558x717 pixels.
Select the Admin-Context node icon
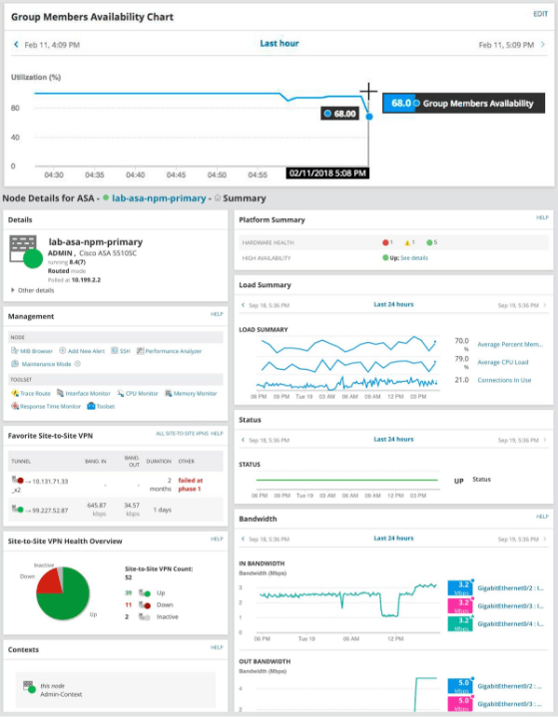[29, 687]
